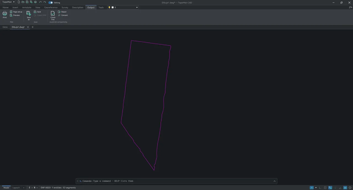Toggle ortho mode in status bar
353x190 pixels.
(320, 188)
